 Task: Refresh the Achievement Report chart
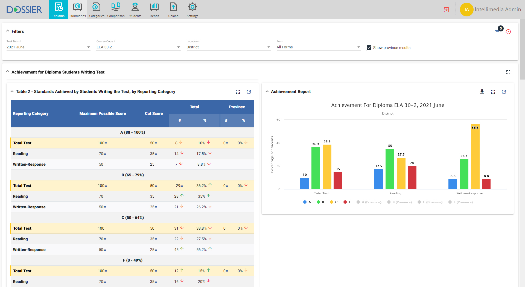(x=504, y=92)
